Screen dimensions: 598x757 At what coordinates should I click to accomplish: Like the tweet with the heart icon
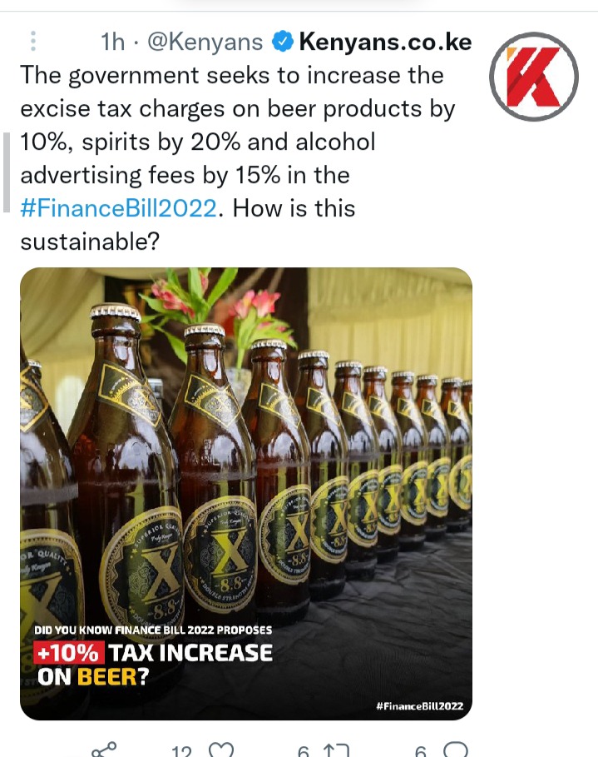[x=221, y=750]
